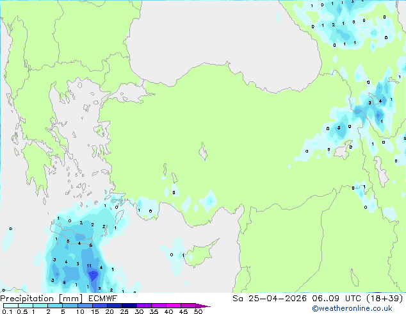Select the 35–40 mm legend color swatch
The height and width of the screenshot is (314, 406).
[158, 306]
